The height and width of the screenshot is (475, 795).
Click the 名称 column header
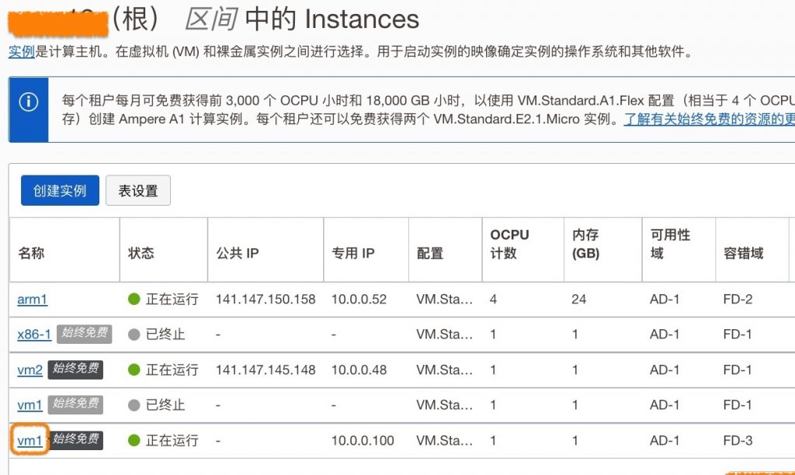(32, 253)
